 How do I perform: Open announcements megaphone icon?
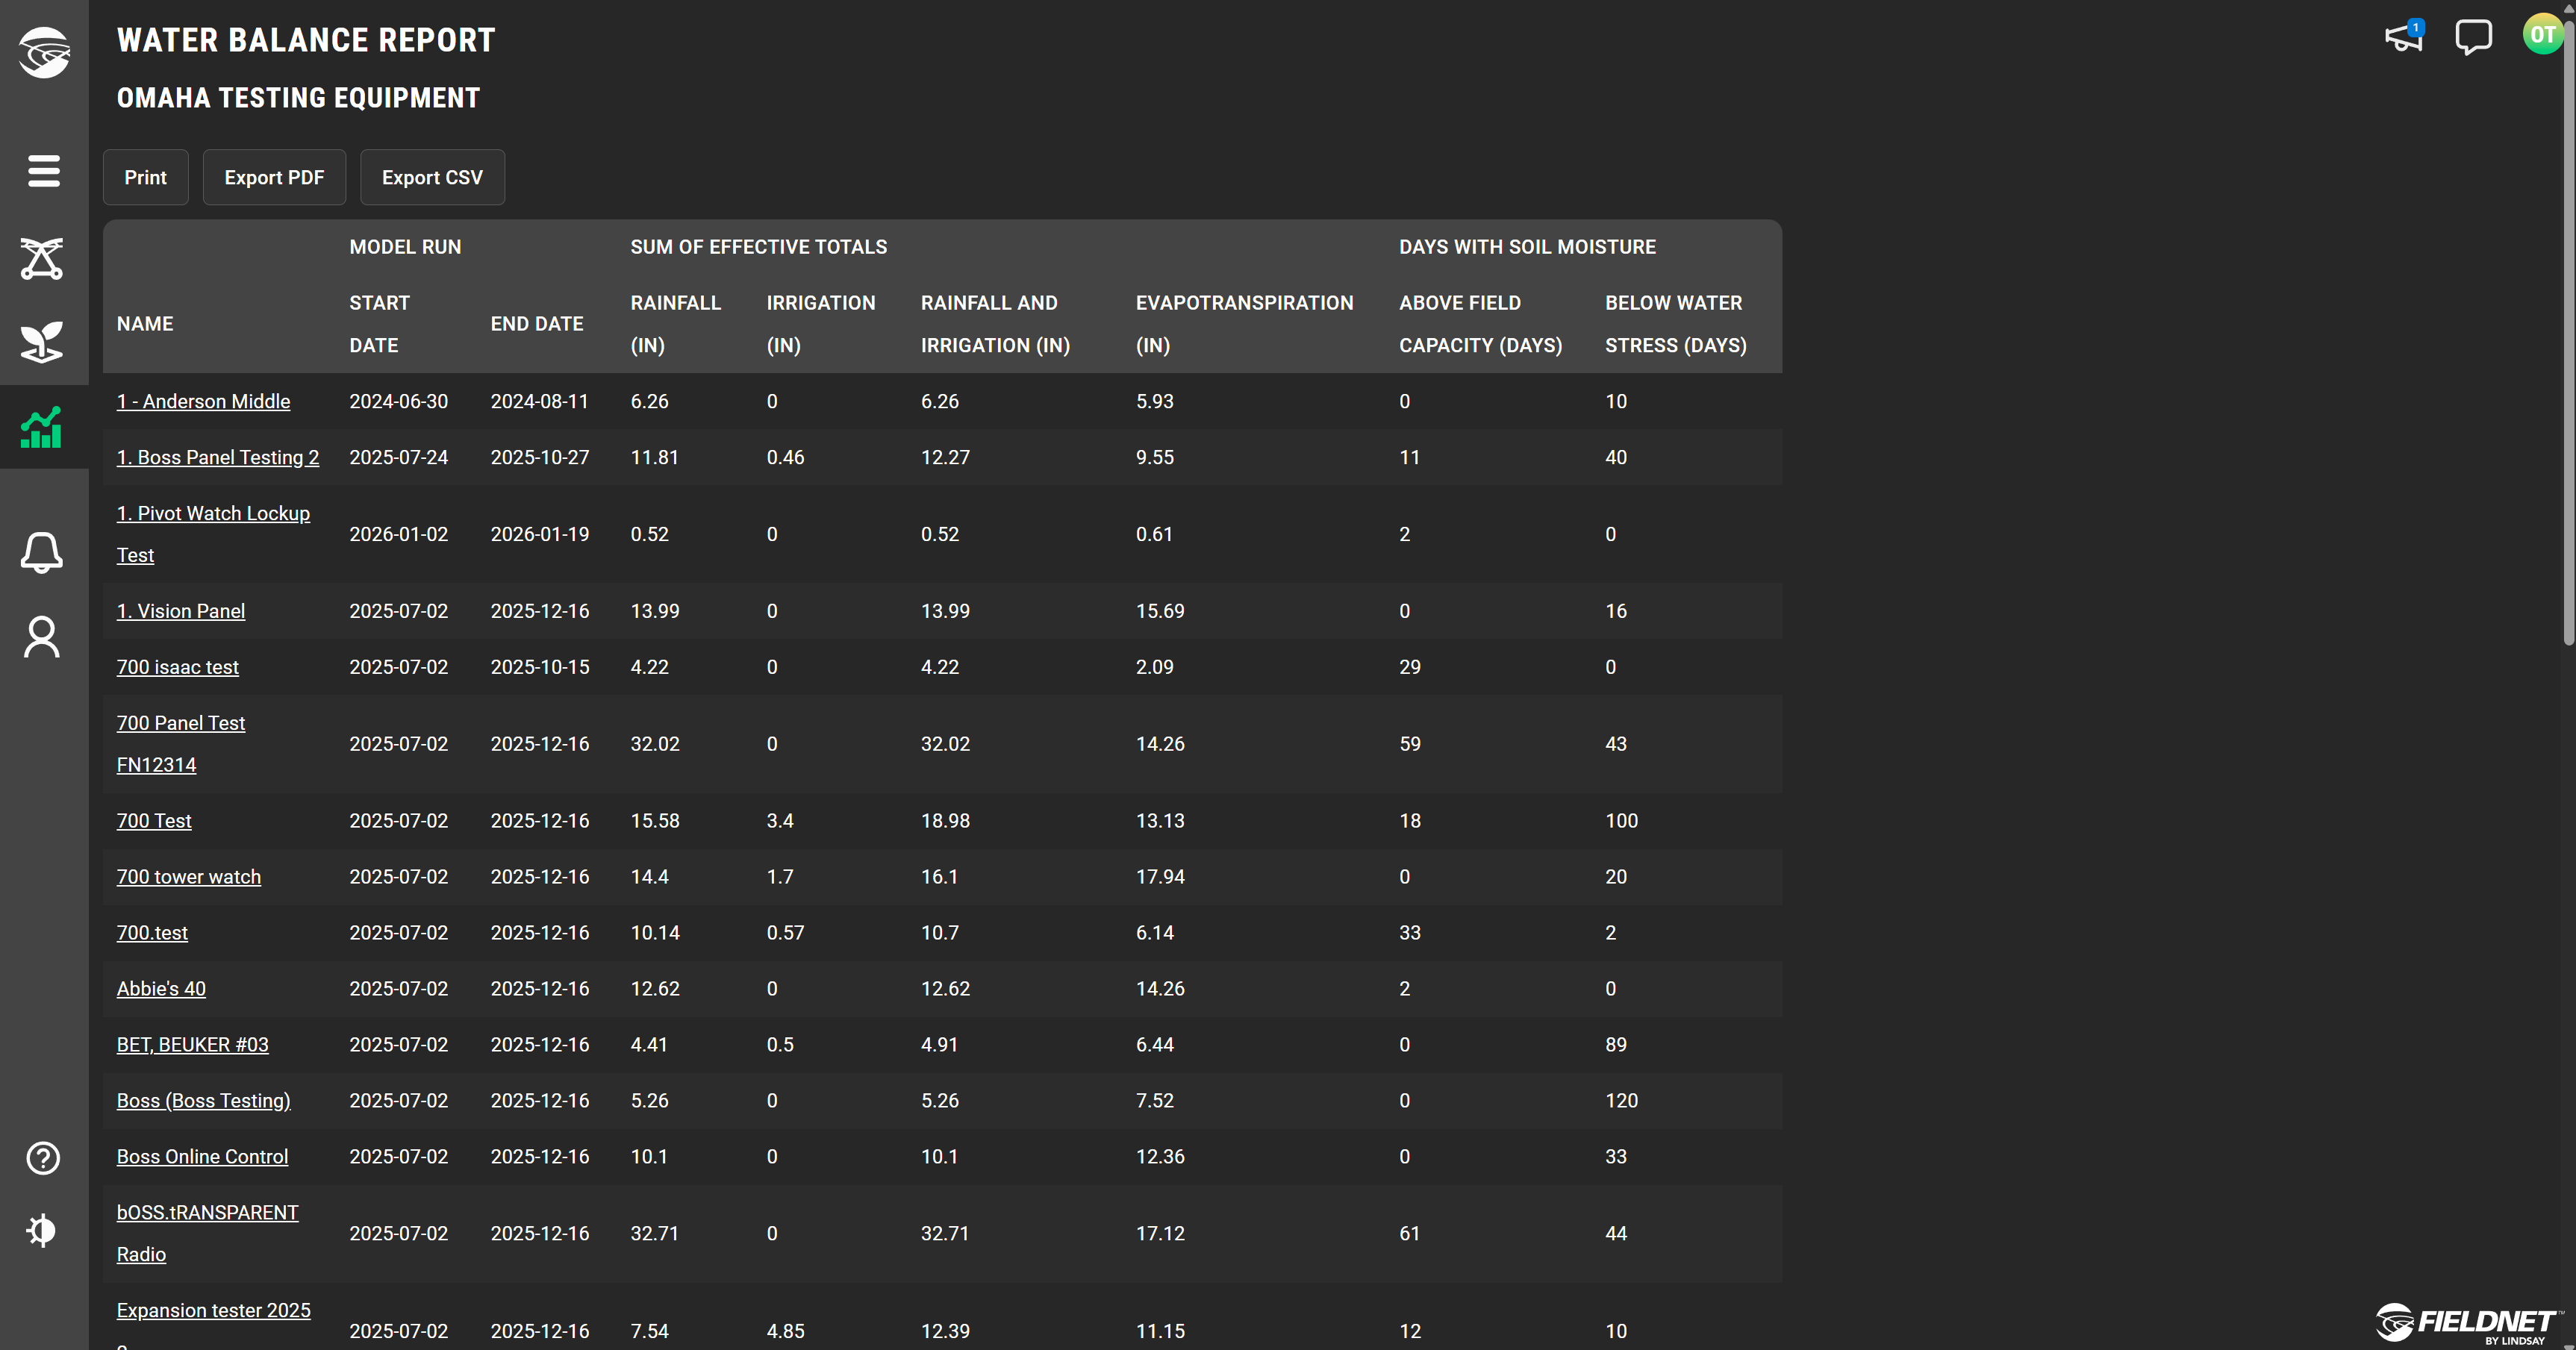click(2404, 37)
